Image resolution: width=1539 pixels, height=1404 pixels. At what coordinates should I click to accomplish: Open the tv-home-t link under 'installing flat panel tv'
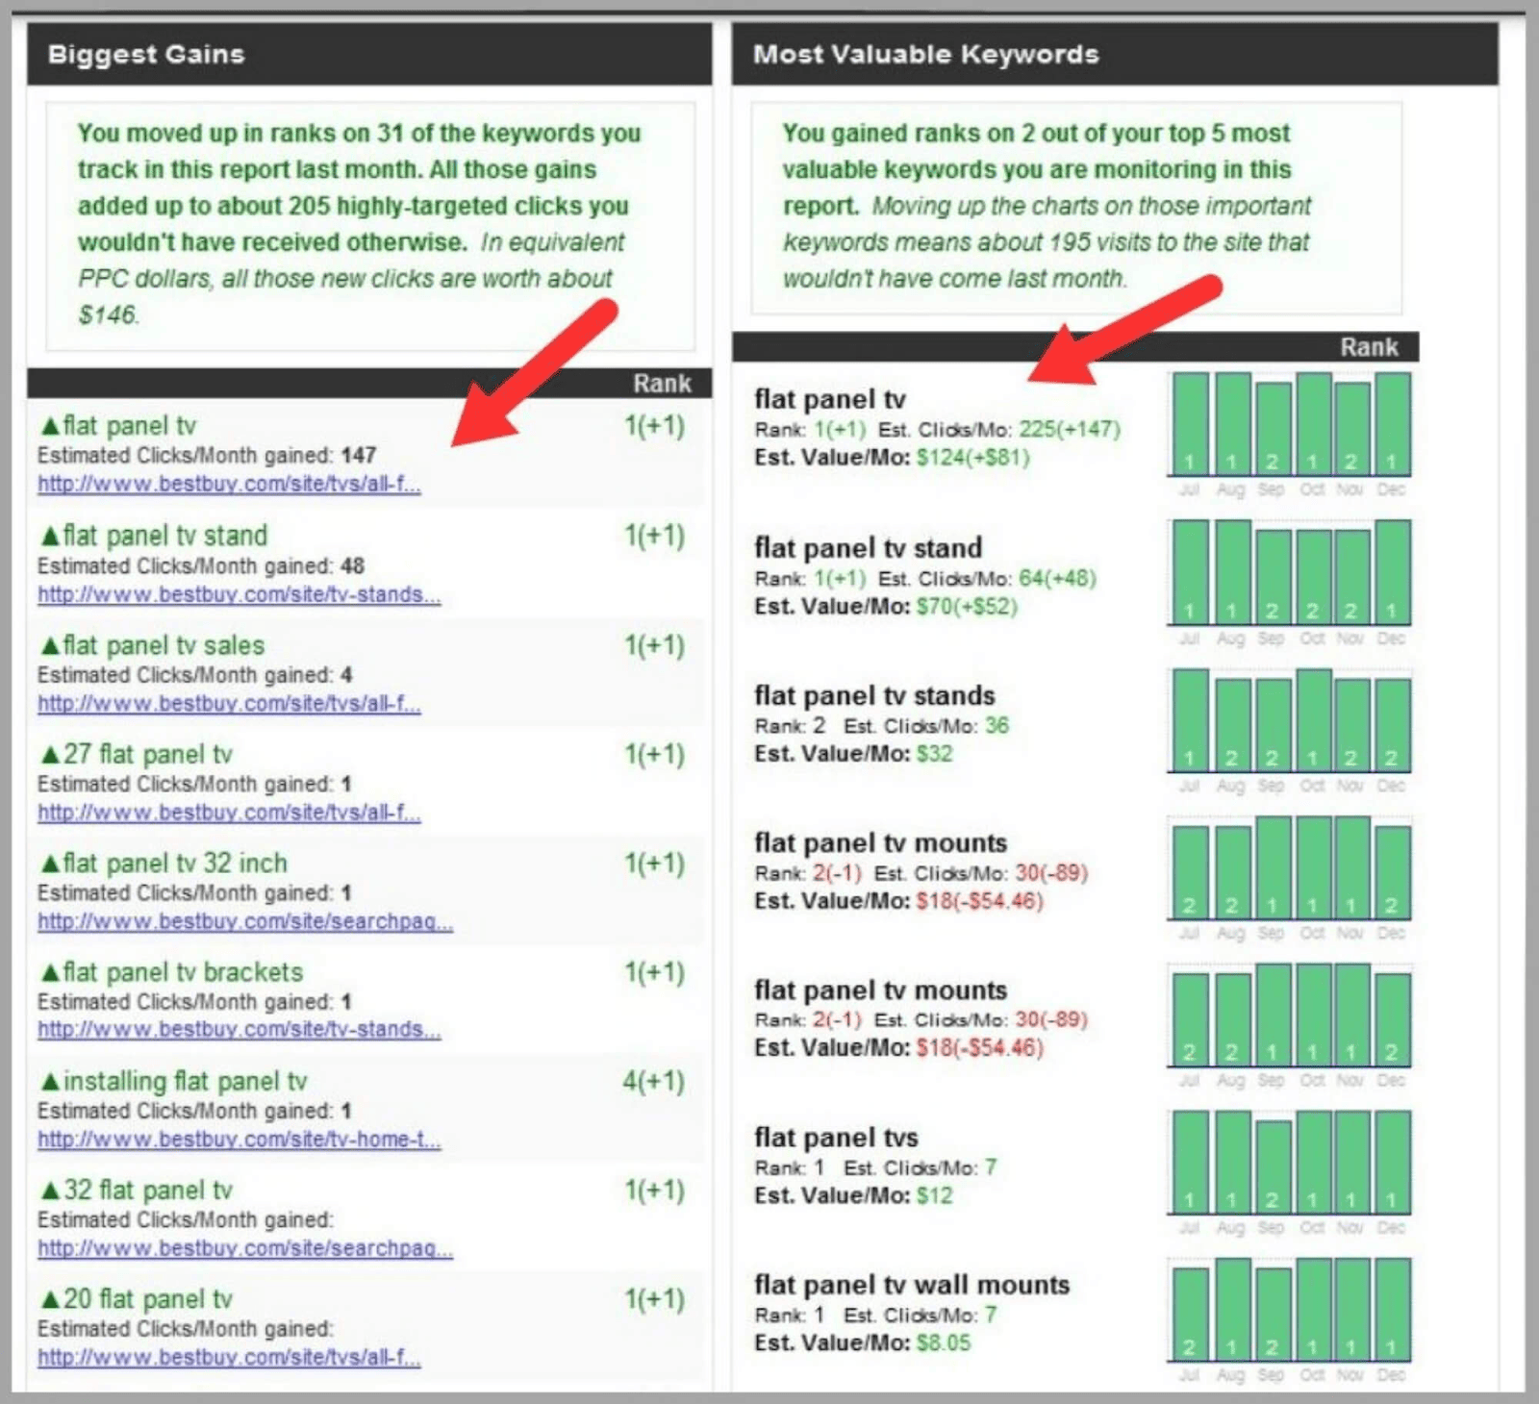point(239,1140)
